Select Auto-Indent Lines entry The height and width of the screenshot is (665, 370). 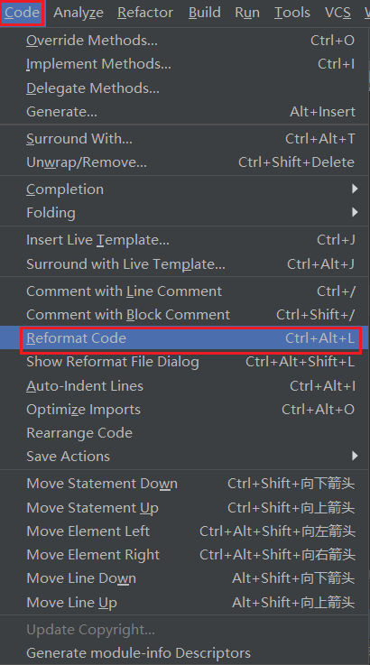tap(185, 385)
